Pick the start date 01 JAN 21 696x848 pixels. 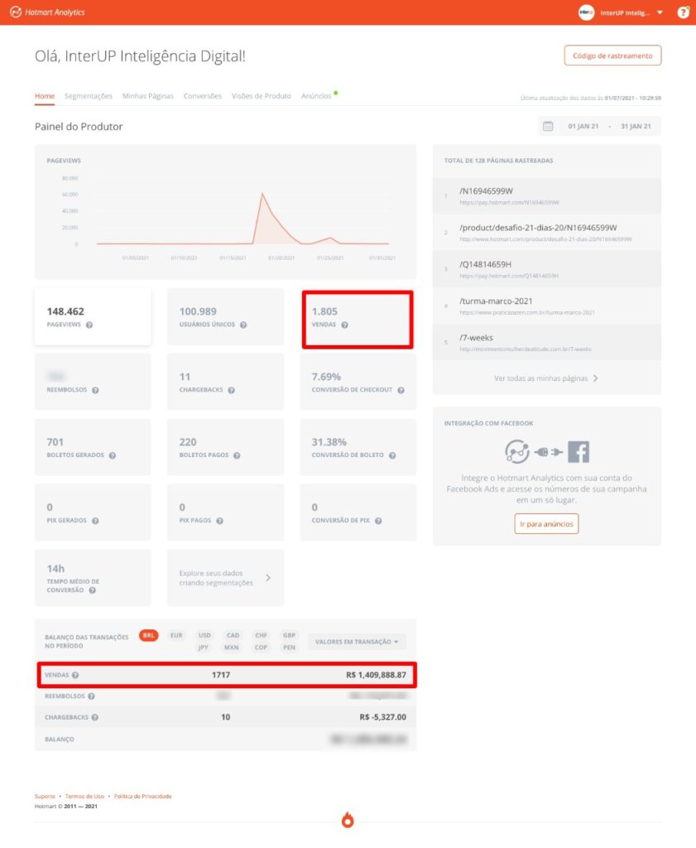click(583, 127)
